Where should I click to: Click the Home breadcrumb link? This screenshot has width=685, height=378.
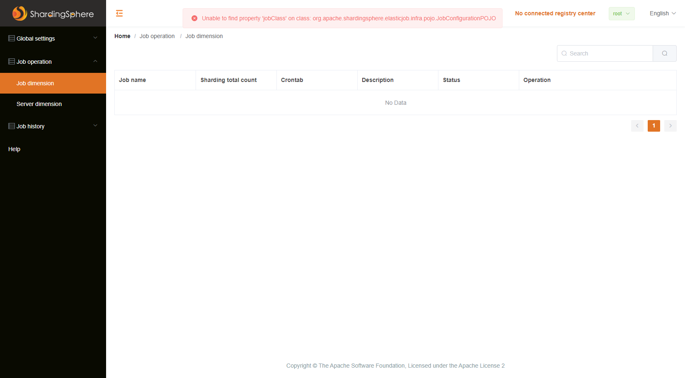tap(122, 36)
